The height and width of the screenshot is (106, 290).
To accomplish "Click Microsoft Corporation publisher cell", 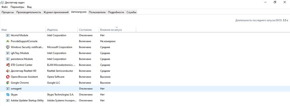I will tap(59, 47).
